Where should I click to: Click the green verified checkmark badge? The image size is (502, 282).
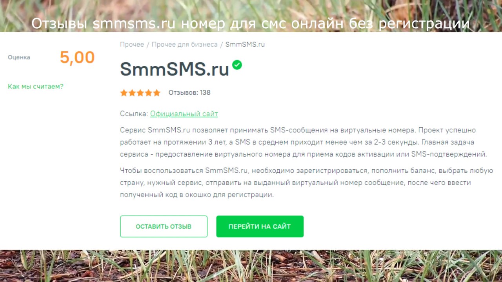point(237,65)
